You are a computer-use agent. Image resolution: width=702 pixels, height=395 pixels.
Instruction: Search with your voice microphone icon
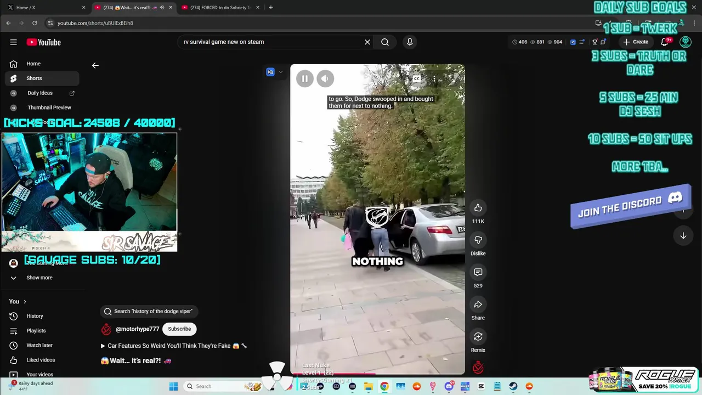click(410, 42)
